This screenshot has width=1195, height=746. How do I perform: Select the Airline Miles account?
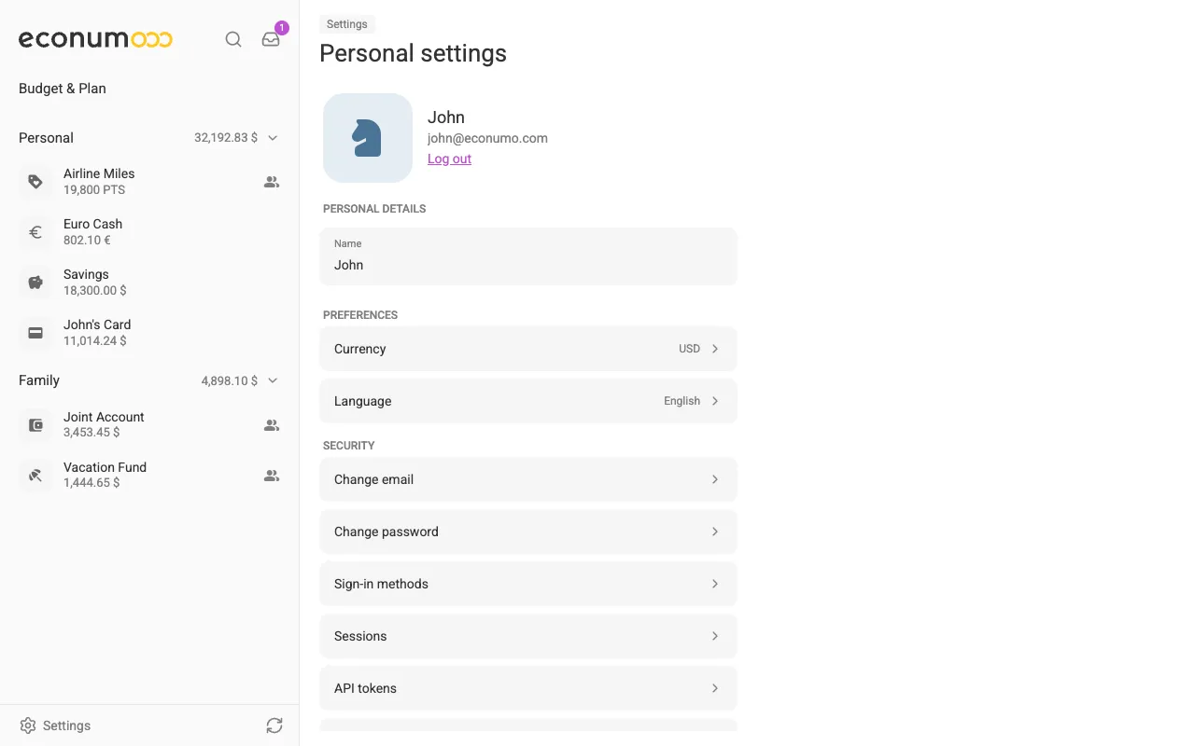(149, 182)
